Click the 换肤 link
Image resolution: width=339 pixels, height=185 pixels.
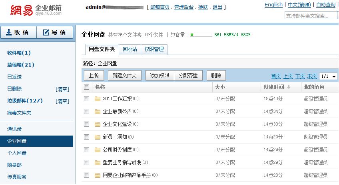coord(203,7)
